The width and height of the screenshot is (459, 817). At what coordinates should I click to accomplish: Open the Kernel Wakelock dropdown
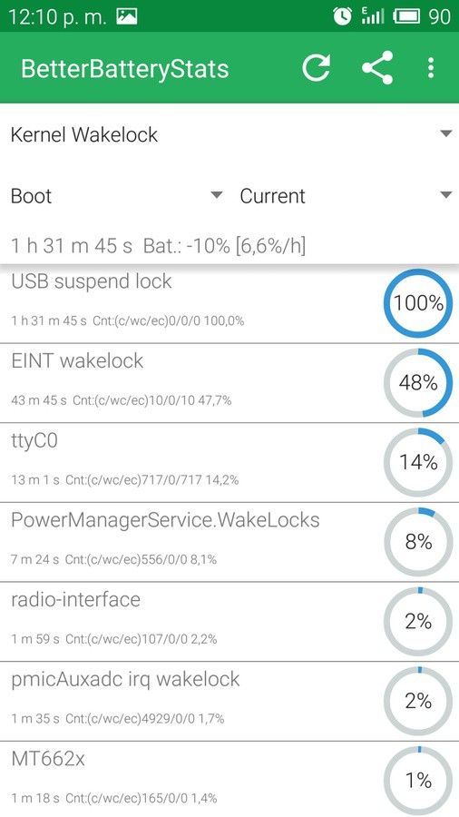(x=229, y=134)
